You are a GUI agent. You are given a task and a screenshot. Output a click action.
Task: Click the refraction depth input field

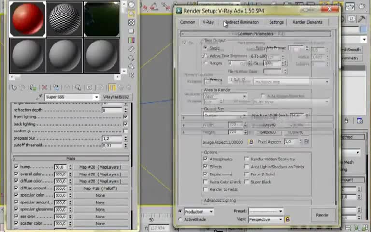[112, 110]
